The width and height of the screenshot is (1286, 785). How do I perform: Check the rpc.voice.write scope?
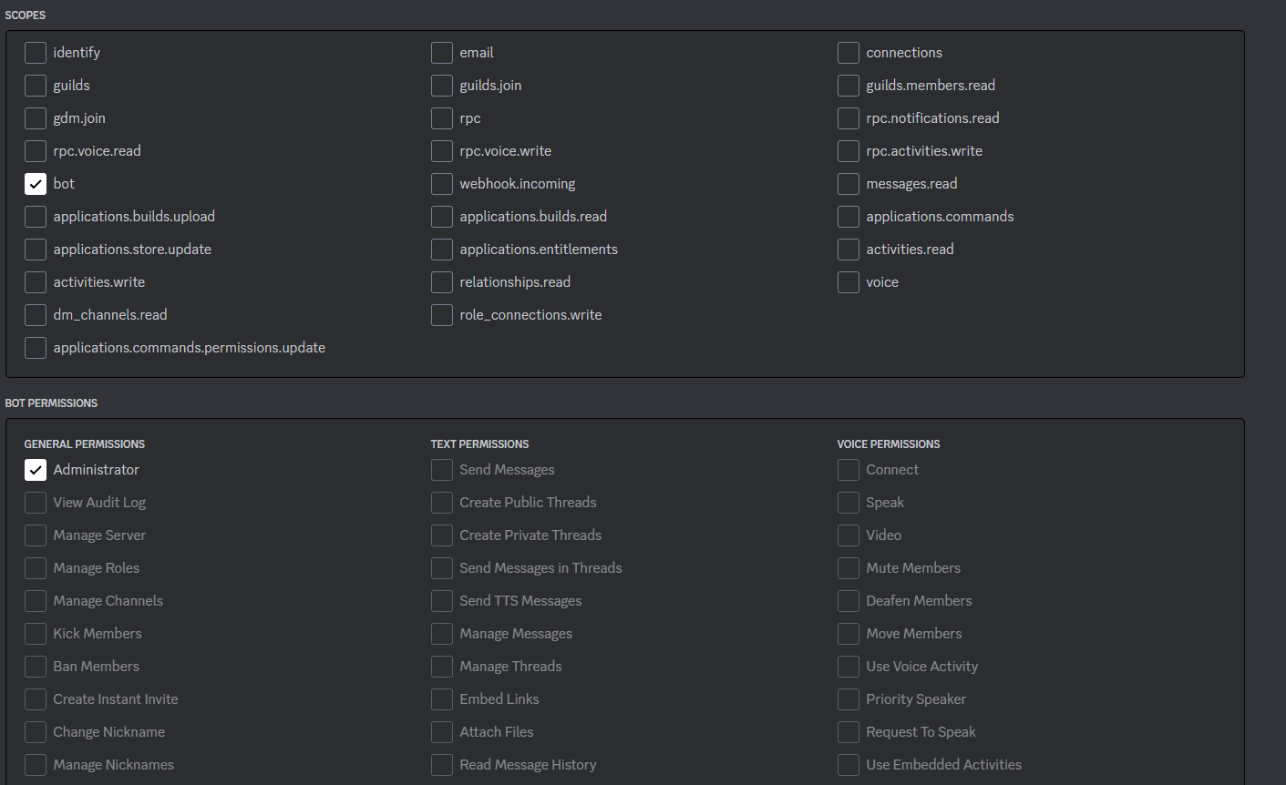point(441,150)
